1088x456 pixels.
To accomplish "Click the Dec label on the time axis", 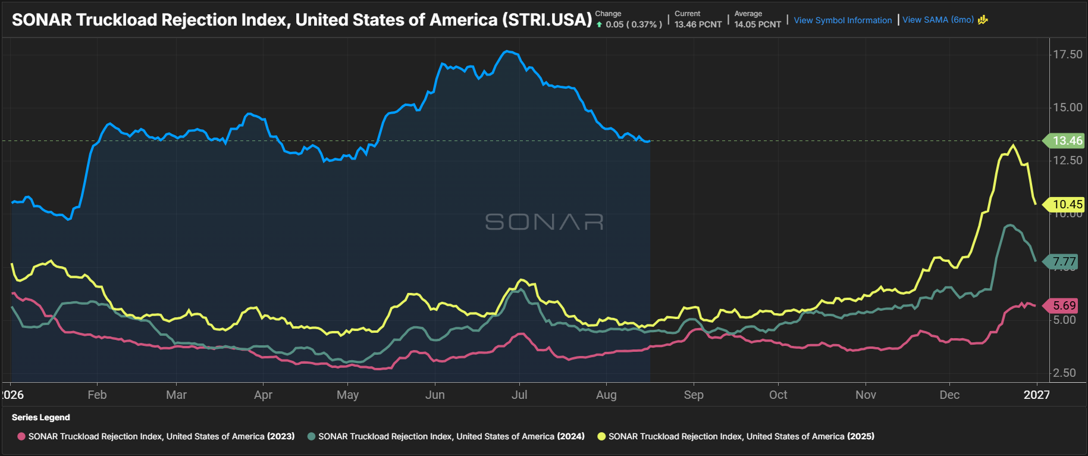I will [x=949, y=395].
